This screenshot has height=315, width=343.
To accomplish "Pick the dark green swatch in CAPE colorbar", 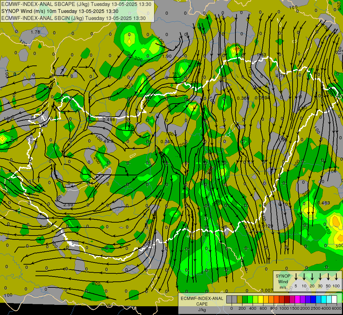I will 245,299.
